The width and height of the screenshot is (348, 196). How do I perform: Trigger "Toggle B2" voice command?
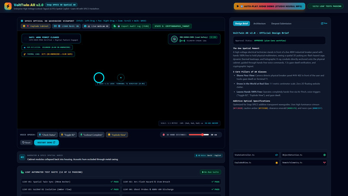pyautogui.click(x=68, y=135)
